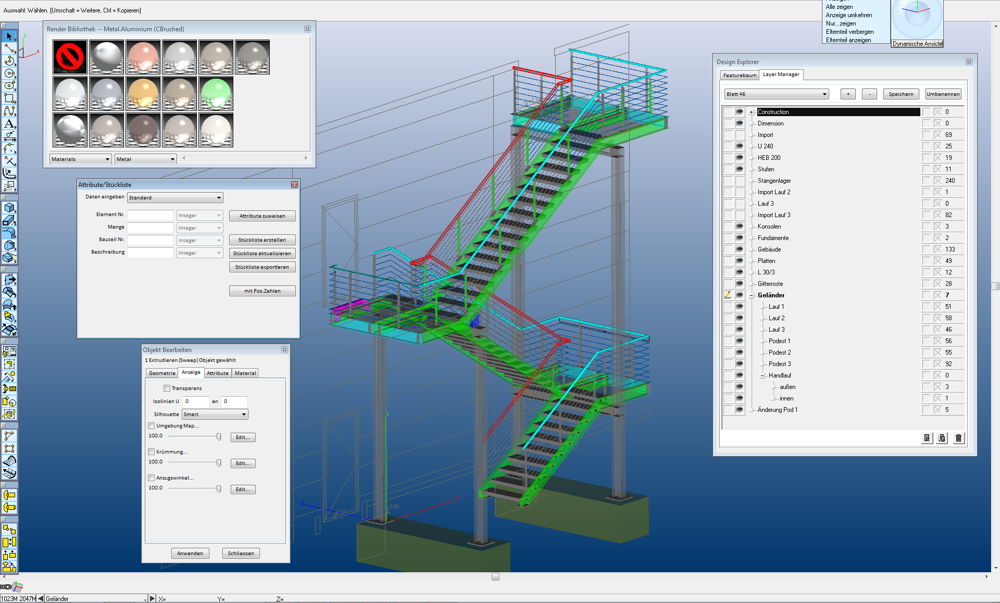The height and width of the screenshot is (603, 1000).
Task: Collapse the Geländer layer tree node
Action: pos(752,295)
